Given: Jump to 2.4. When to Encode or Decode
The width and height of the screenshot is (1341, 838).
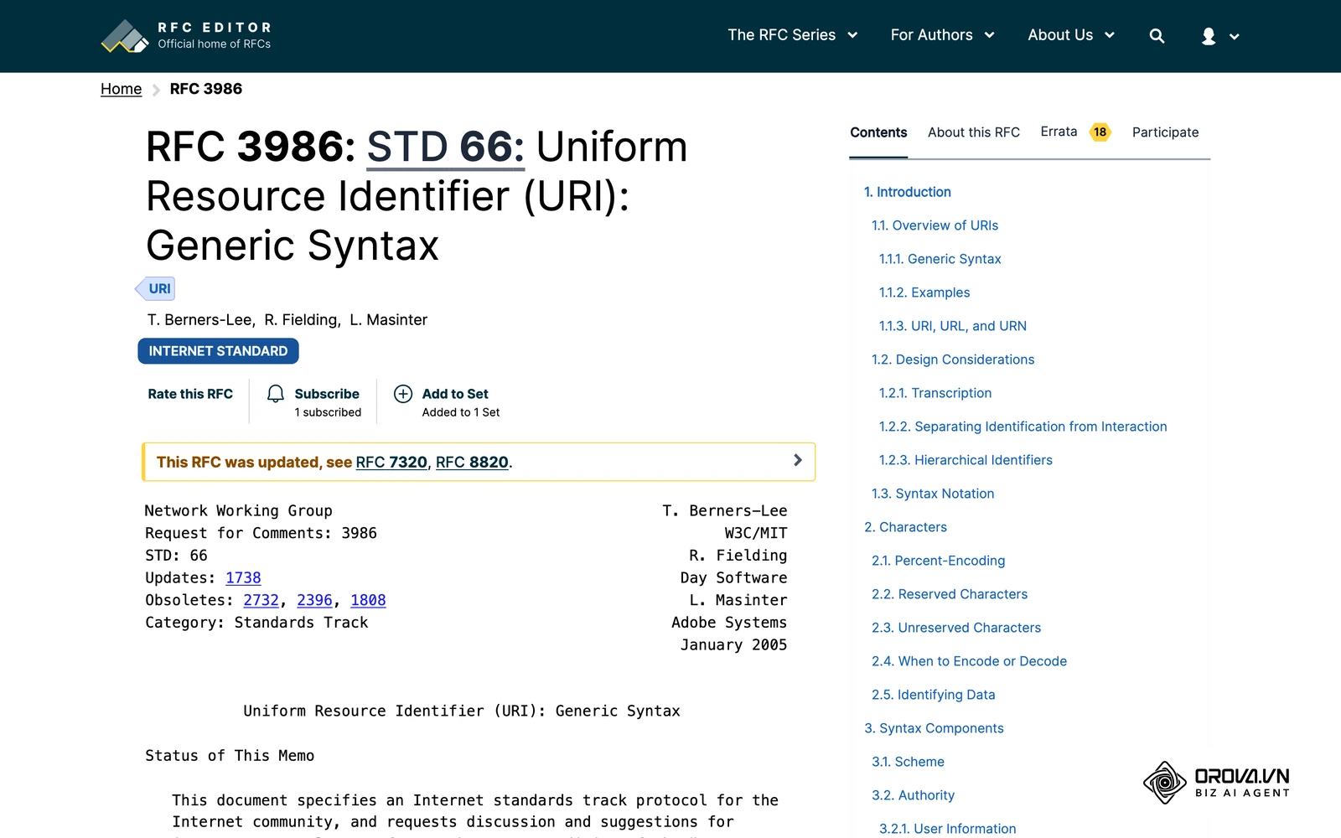Looking at the screenshot, I should [969, 661].
